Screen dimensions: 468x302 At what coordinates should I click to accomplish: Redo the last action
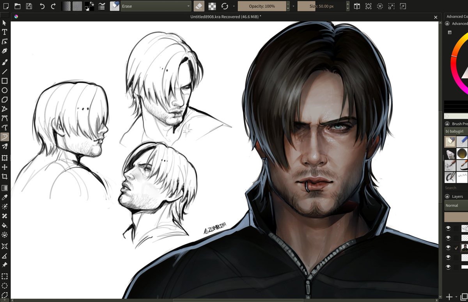pos(53,6)
